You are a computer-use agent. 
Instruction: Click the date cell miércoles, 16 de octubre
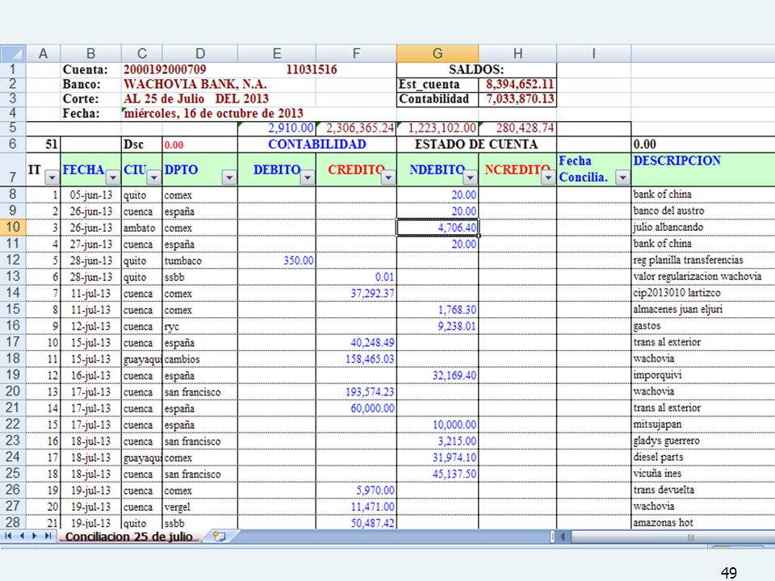[x=213, y=113]
